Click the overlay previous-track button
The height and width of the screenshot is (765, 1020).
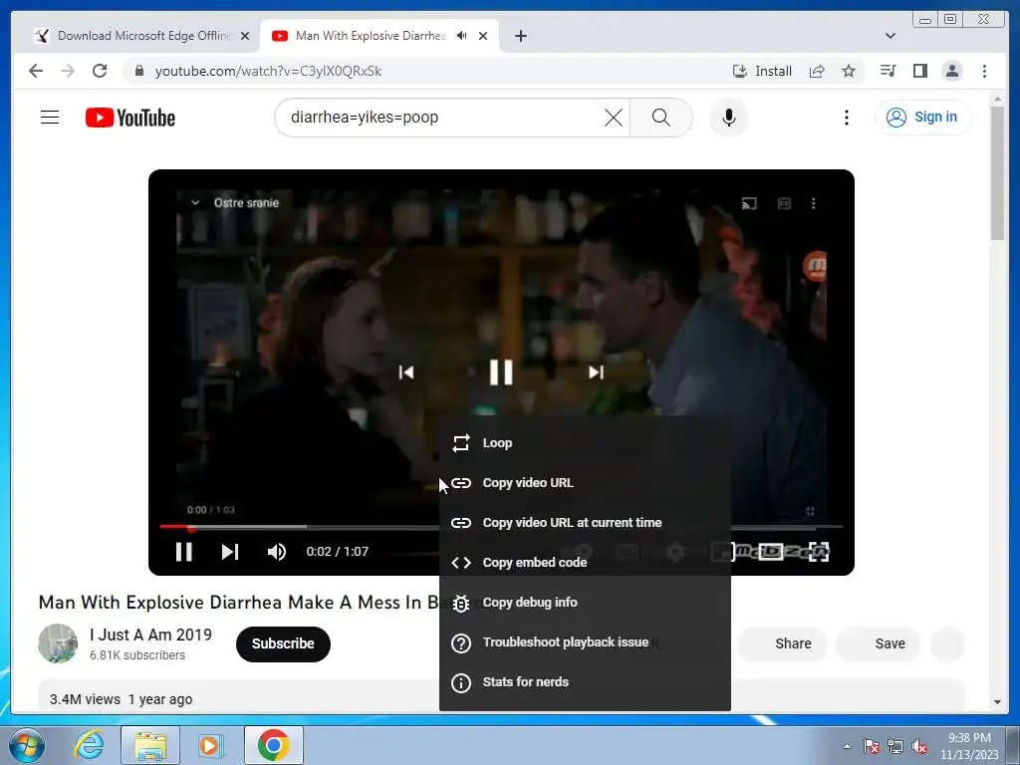click(406, 373)
